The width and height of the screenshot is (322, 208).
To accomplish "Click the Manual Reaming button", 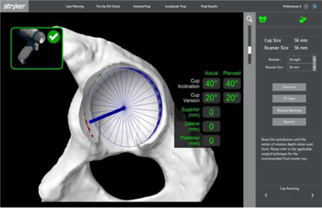I will point(289,110).
